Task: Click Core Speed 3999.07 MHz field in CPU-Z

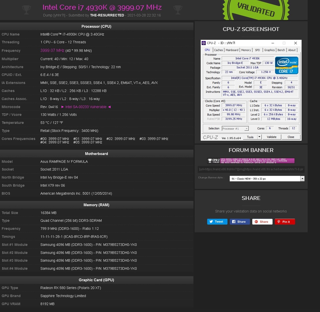Action: pos(234,105)
